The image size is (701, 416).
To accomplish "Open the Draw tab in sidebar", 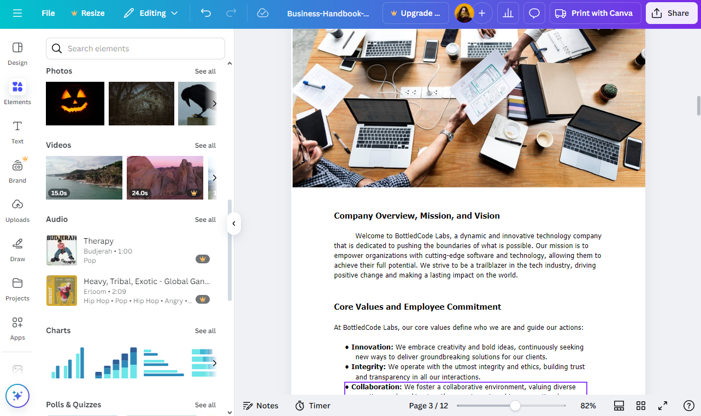I will coord(17,250).
